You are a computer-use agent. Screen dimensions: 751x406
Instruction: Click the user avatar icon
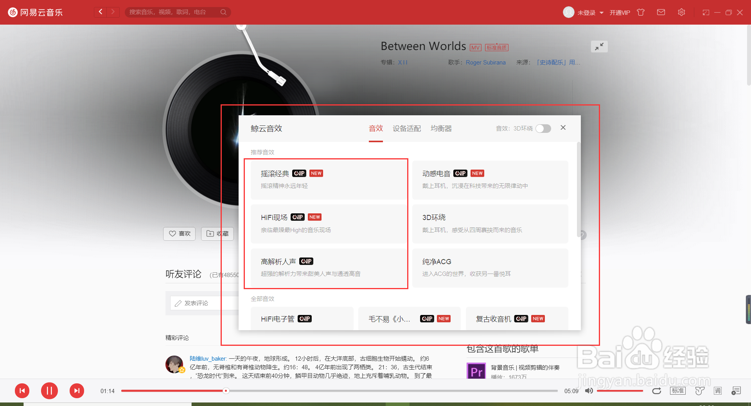568,12
